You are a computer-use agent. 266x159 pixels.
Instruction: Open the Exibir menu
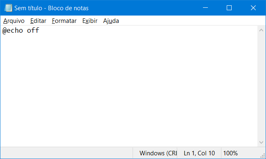point(90,21)
